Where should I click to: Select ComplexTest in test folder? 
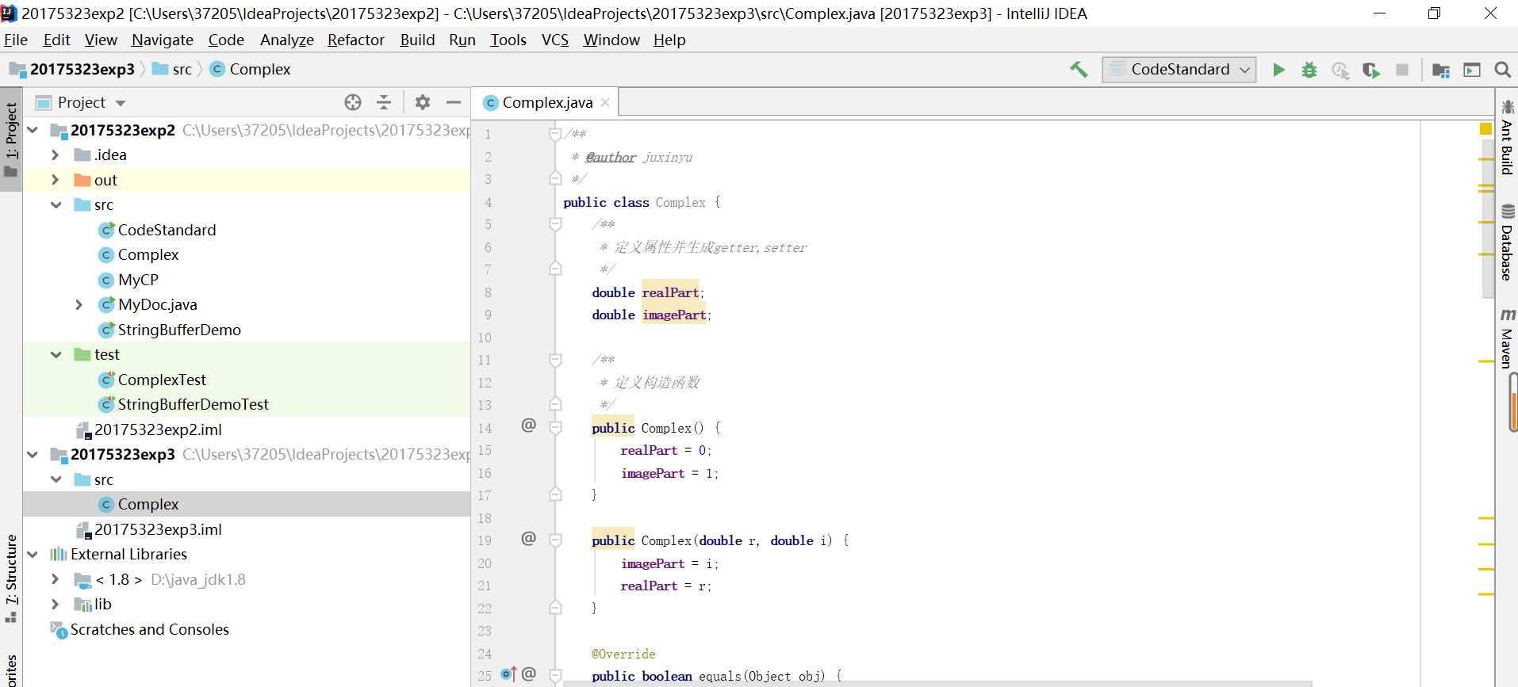tap(152, 380)
